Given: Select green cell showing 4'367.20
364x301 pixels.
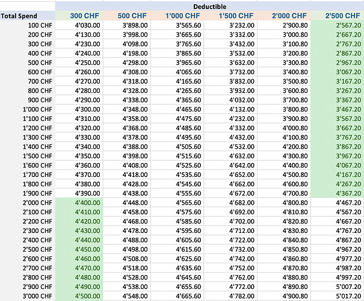Looking at the screenshot, I should [338, 193].
